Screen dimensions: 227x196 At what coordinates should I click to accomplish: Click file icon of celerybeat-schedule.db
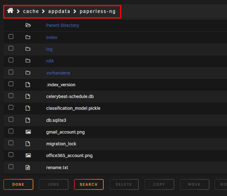[x=28, y=96]
